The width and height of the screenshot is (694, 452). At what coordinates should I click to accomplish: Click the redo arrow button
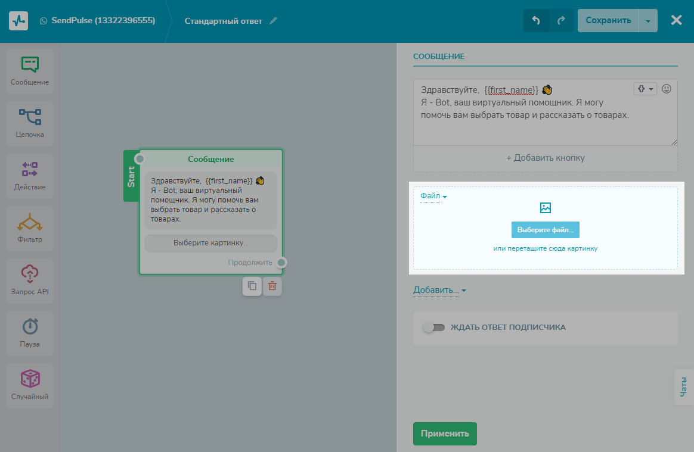561,20
